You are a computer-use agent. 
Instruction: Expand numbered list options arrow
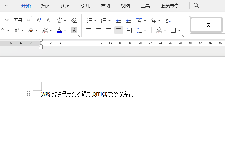[x=109, y=21]
